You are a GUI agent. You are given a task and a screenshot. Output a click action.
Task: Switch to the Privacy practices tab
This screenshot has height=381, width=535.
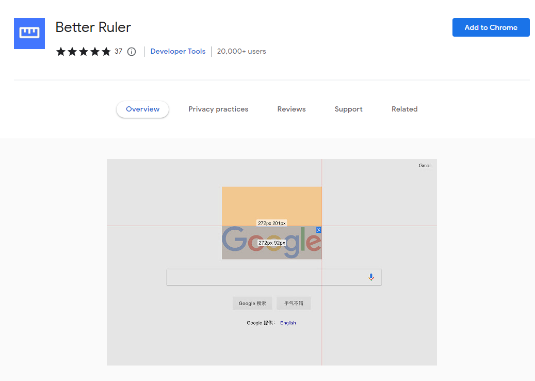tap(218, 109)
